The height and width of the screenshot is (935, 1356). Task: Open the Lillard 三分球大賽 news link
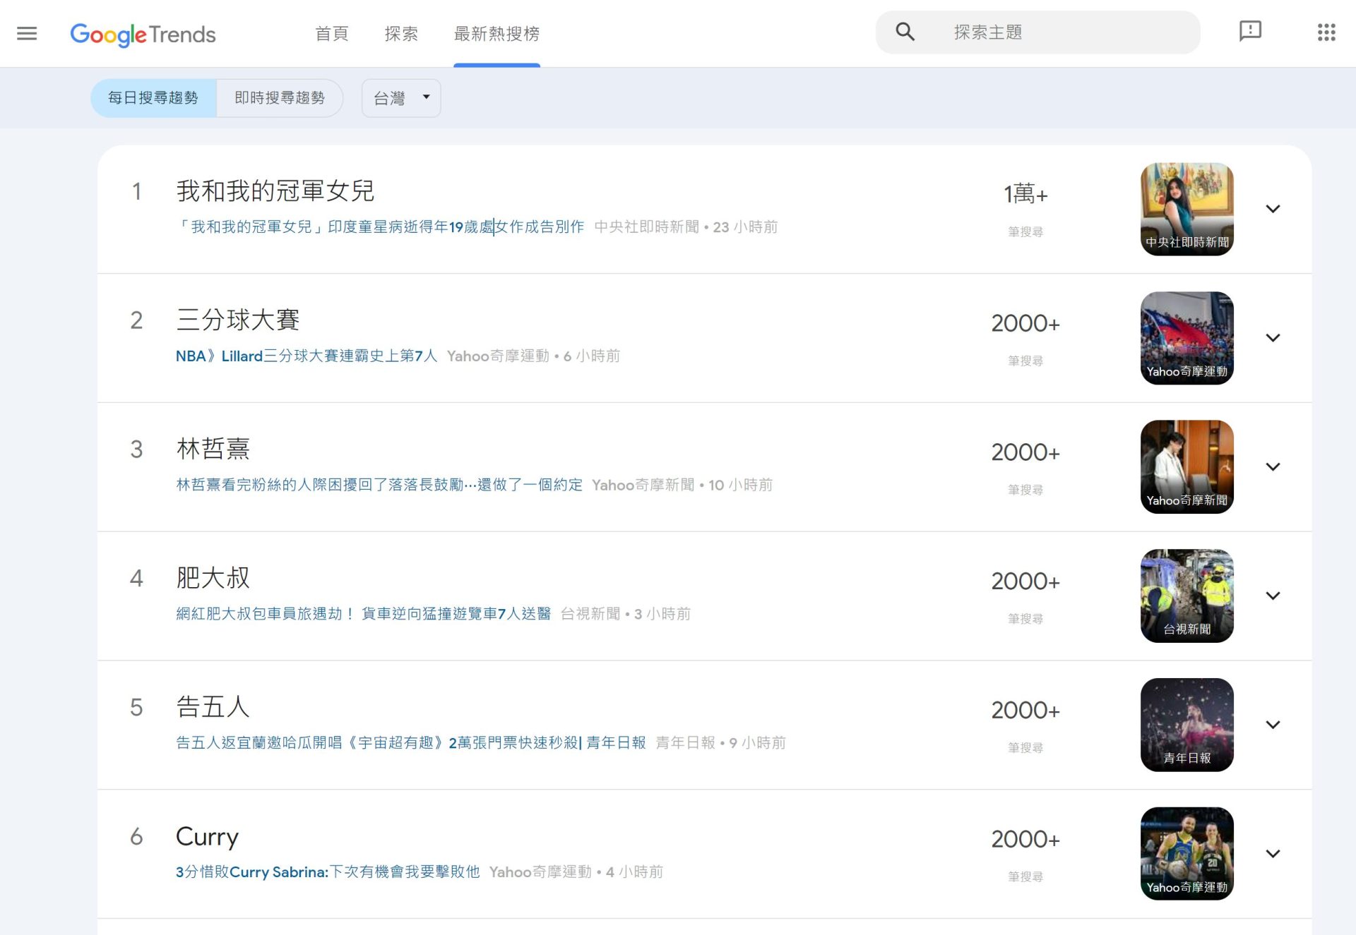306,356
